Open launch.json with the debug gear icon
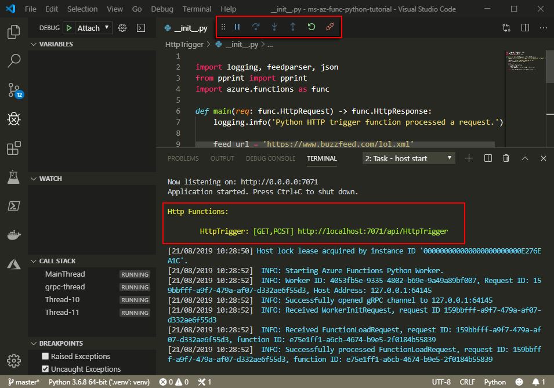 click(122, 28)
